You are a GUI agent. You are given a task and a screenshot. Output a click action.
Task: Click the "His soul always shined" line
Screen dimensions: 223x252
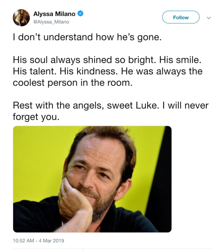tap(107, 60)
